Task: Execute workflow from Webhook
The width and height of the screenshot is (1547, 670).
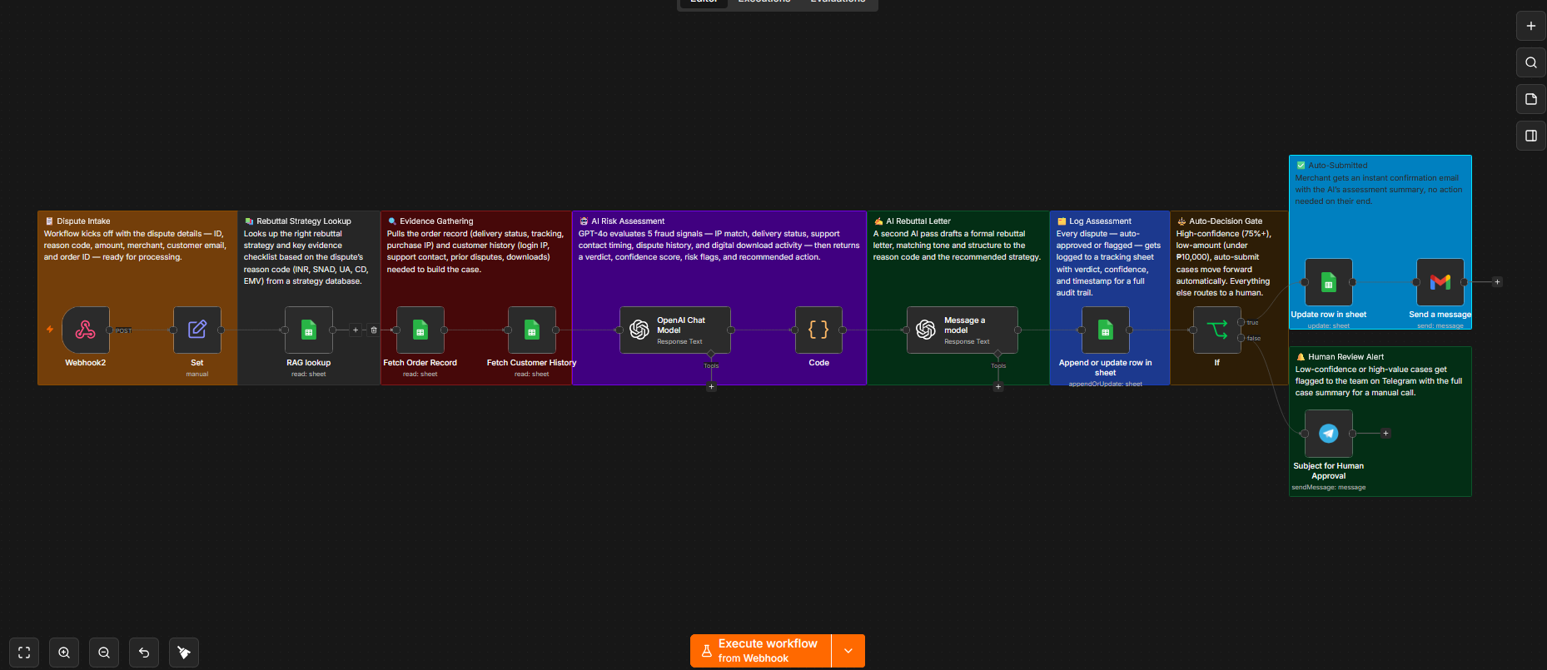Action: [761, 651]
